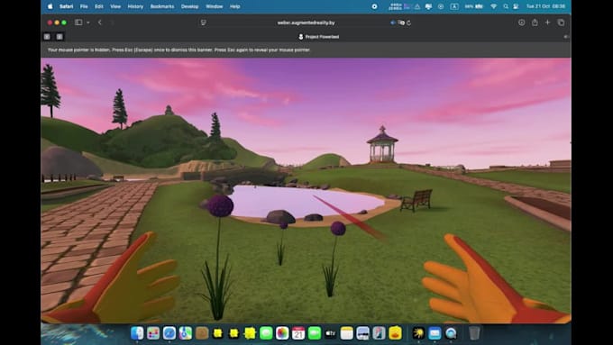The height and width of the screenshot is (345, 613).
Task: Open the Develop menu
Action: coord(189,6)
